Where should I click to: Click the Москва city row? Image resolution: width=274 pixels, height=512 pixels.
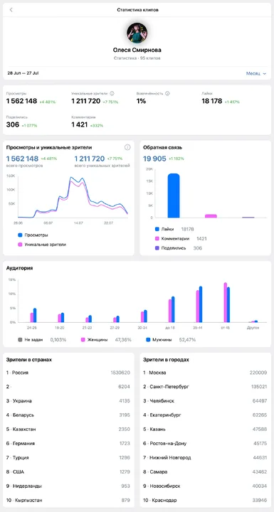(205, 373)
